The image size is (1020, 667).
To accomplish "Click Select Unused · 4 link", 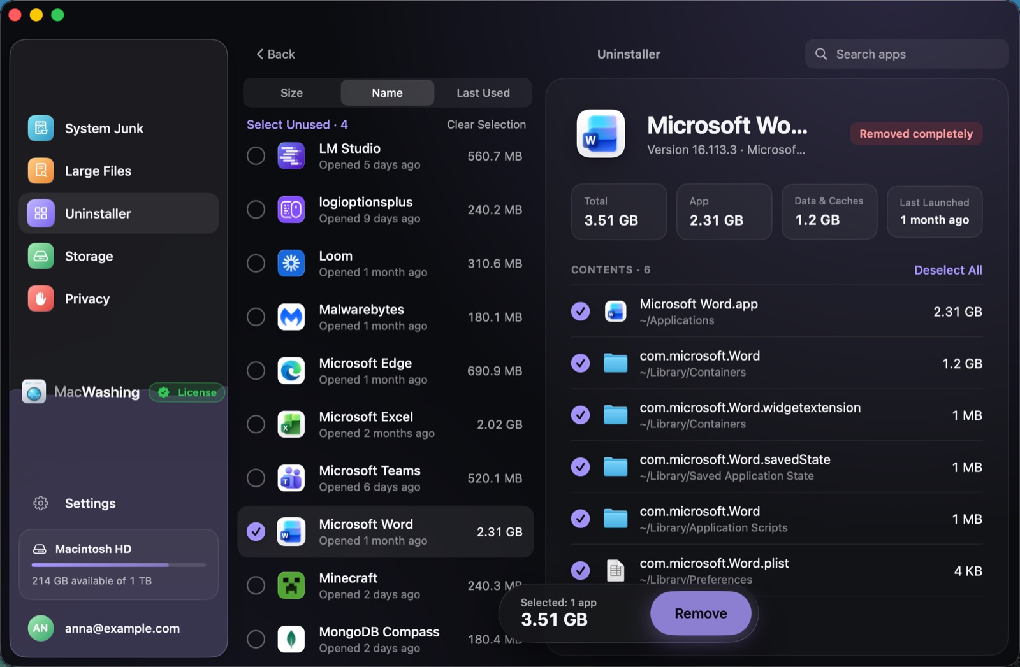I will click(x=297, y=125).
